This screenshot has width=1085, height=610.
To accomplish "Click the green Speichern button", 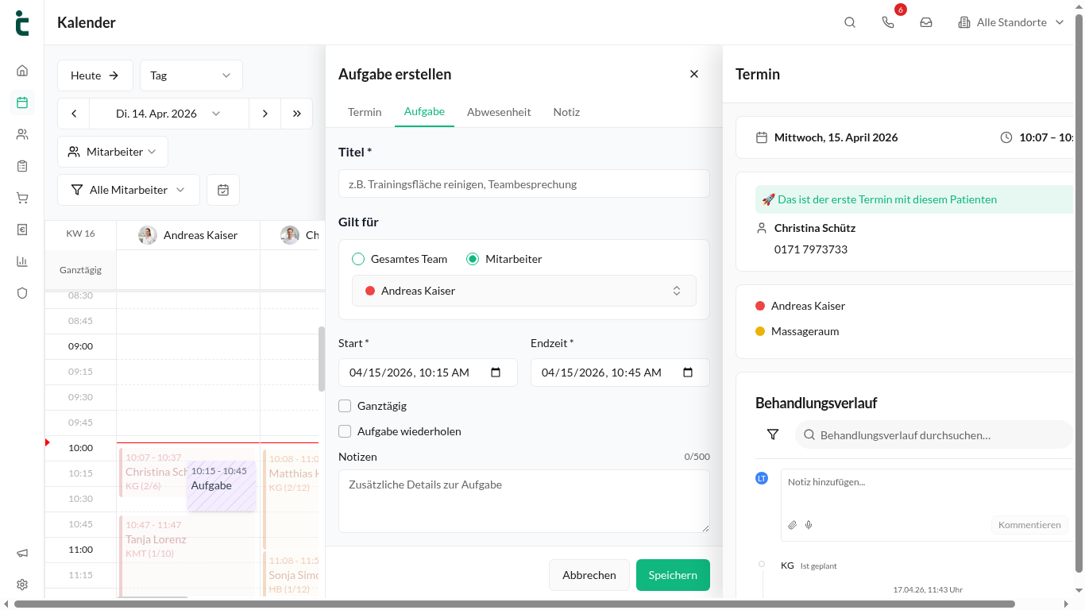I will tap(673, 575).
